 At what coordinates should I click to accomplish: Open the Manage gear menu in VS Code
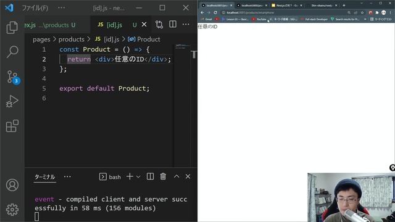coord(12,210)
